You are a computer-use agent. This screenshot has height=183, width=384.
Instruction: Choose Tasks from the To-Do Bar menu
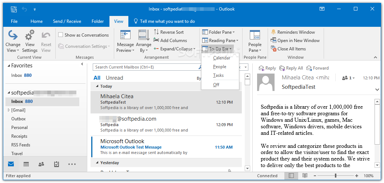(220, 75)
